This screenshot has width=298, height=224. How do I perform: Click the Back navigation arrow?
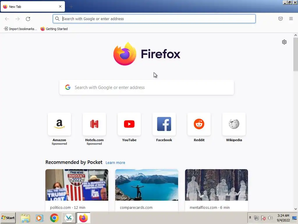click(7, 19)
